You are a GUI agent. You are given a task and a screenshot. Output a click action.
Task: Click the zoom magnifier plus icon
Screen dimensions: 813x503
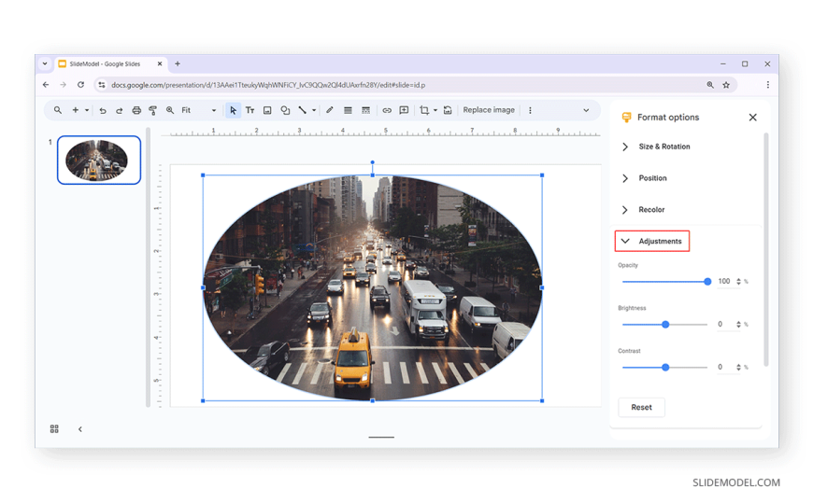tap(170, 110)
